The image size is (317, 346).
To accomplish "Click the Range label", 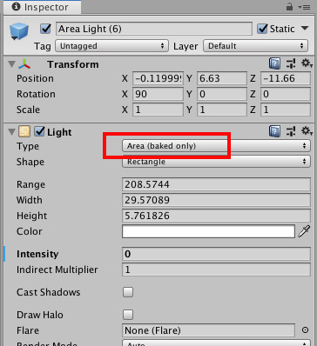I will pyautogui.click(x=30, y=184).
